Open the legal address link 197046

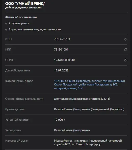coord(90,85)
